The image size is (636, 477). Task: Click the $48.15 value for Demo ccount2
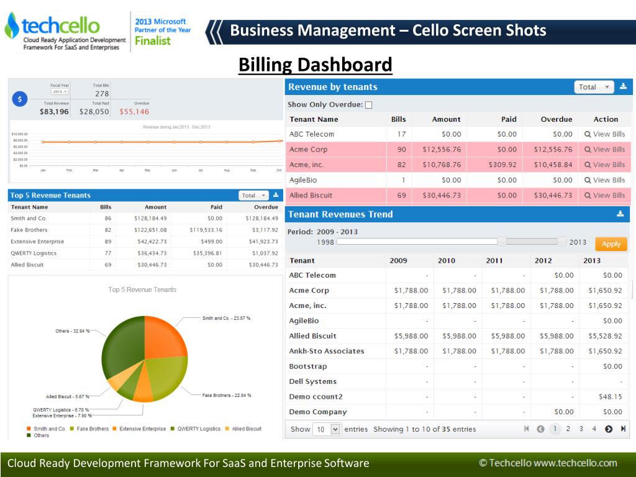(611, 397)
